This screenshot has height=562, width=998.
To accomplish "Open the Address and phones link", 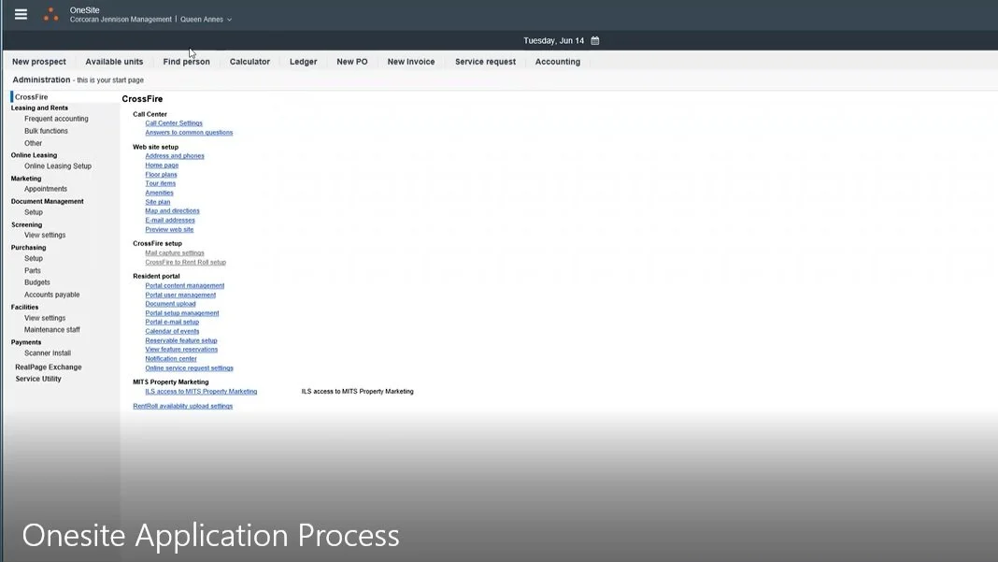I will coord(175,156).
